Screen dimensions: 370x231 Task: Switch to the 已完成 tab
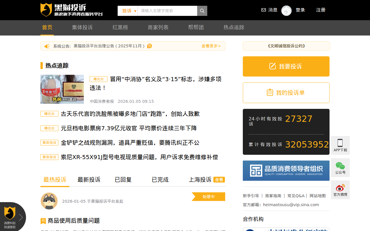pyautogui.click(x=160, y=179)
